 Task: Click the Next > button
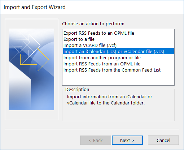tap(127, 140)
